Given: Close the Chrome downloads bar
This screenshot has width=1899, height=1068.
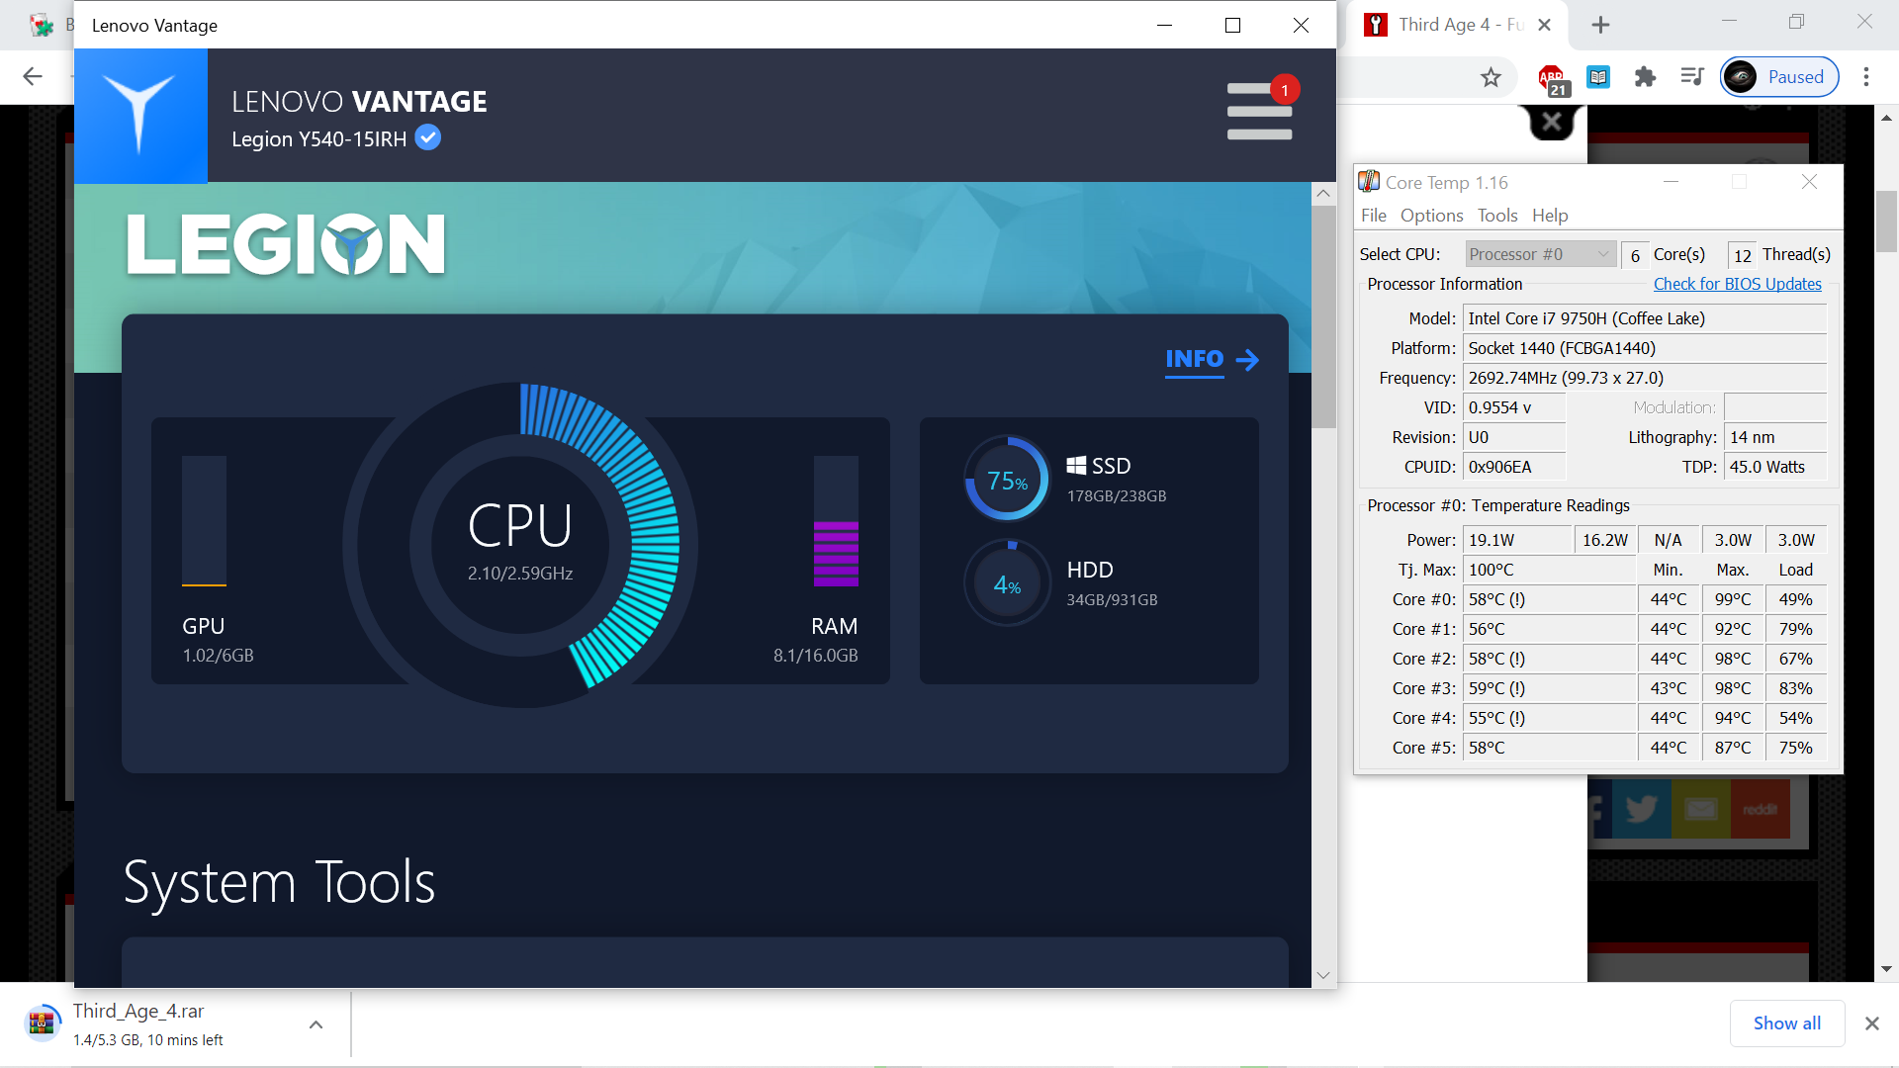Looking at the screenshot, I should pos(1871,1023).
